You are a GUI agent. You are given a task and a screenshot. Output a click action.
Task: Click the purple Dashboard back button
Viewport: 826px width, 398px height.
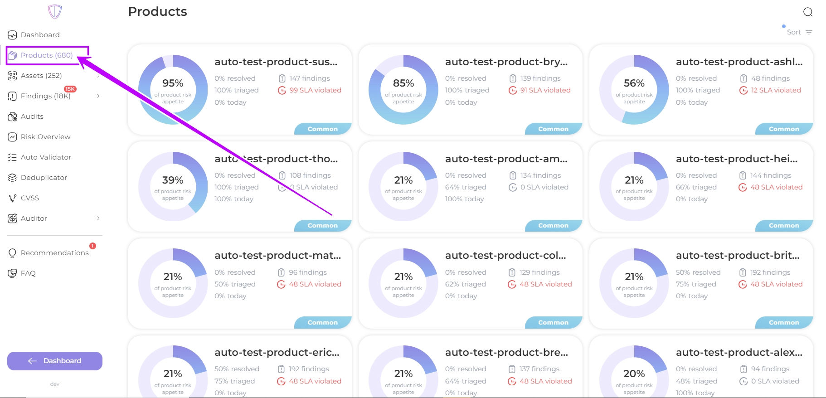coord(55,361)
